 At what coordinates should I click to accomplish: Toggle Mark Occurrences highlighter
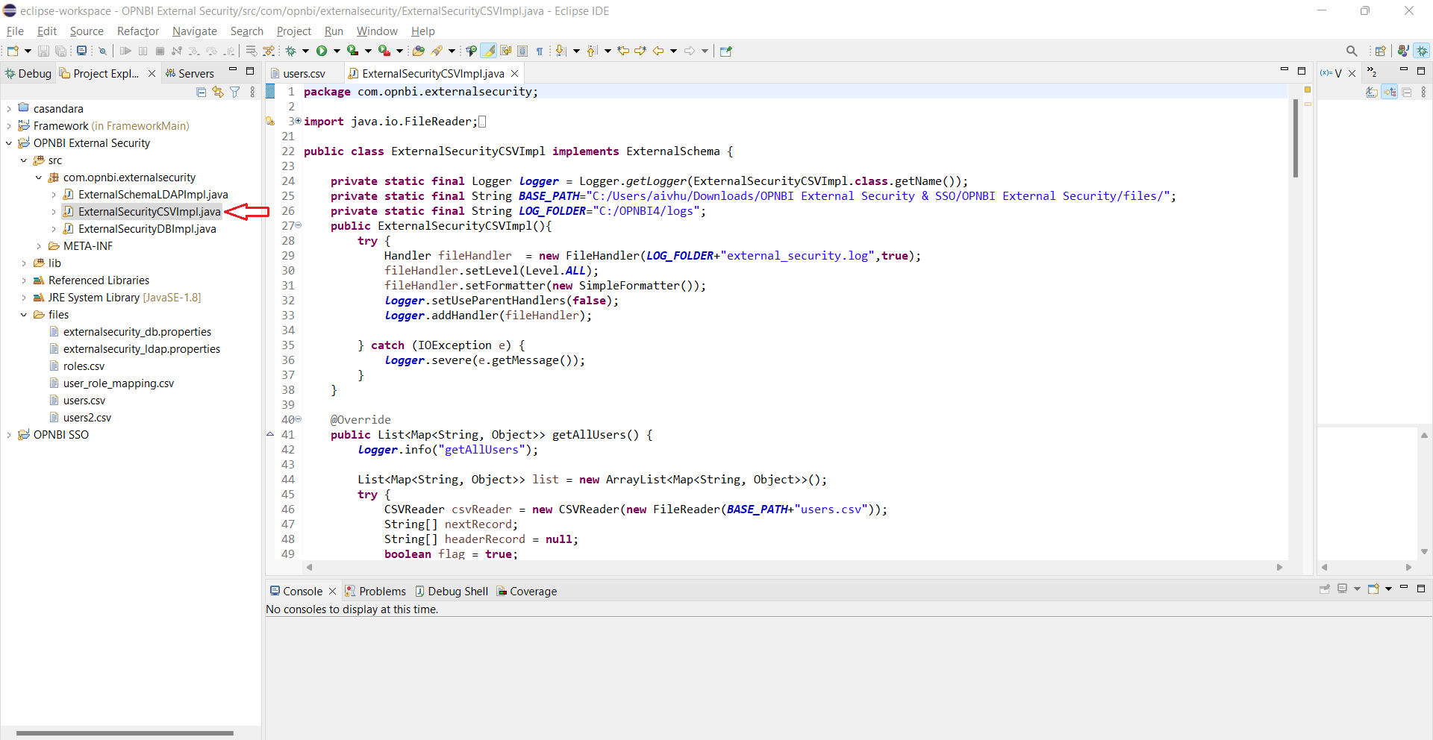tap(488, 51)
